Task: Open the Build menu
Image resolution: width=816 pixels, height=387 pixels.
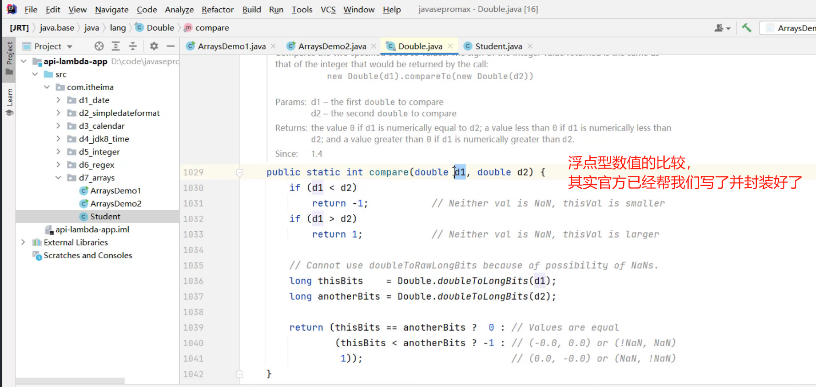Action: 252,9
